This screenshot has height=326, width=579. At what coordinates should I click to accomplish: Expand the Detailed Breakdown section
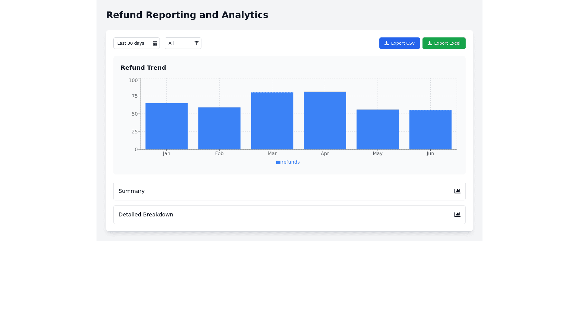(x=146, y=215)
